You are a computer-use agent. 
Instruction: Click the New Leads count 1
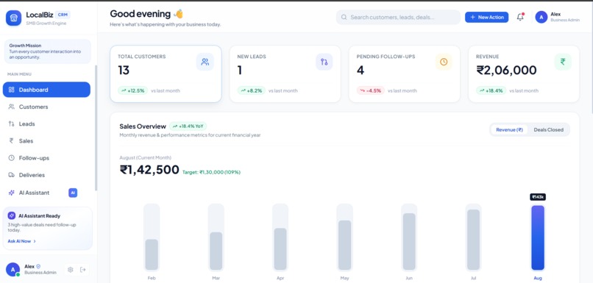240,71
